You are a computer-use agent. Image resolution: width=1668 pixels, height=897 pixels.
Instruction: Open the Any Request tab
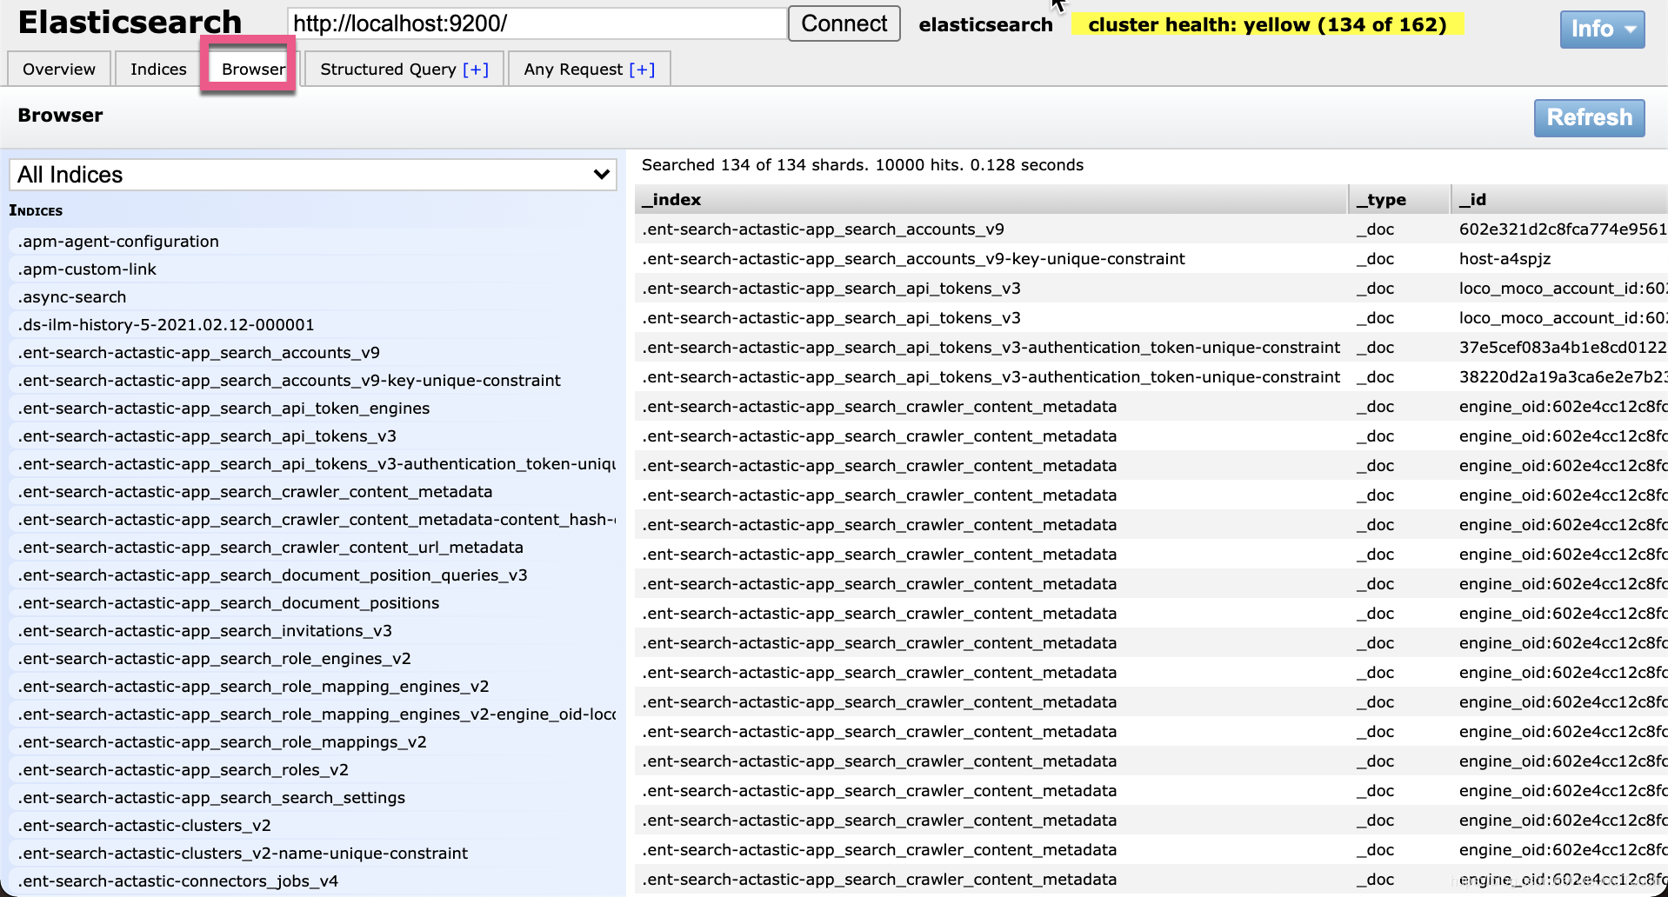[x=590, y=69]
